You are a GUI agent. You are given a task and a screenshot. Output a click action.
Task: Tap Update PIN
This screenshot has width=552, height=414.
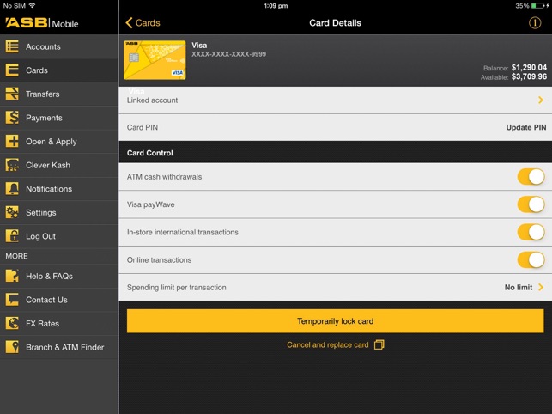pyautogui.click(x=526, y=127)
